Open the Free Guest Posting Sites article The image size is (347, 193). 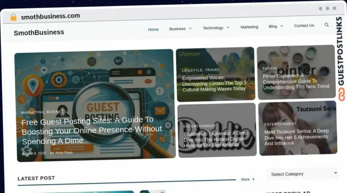(x=91, y=130)
